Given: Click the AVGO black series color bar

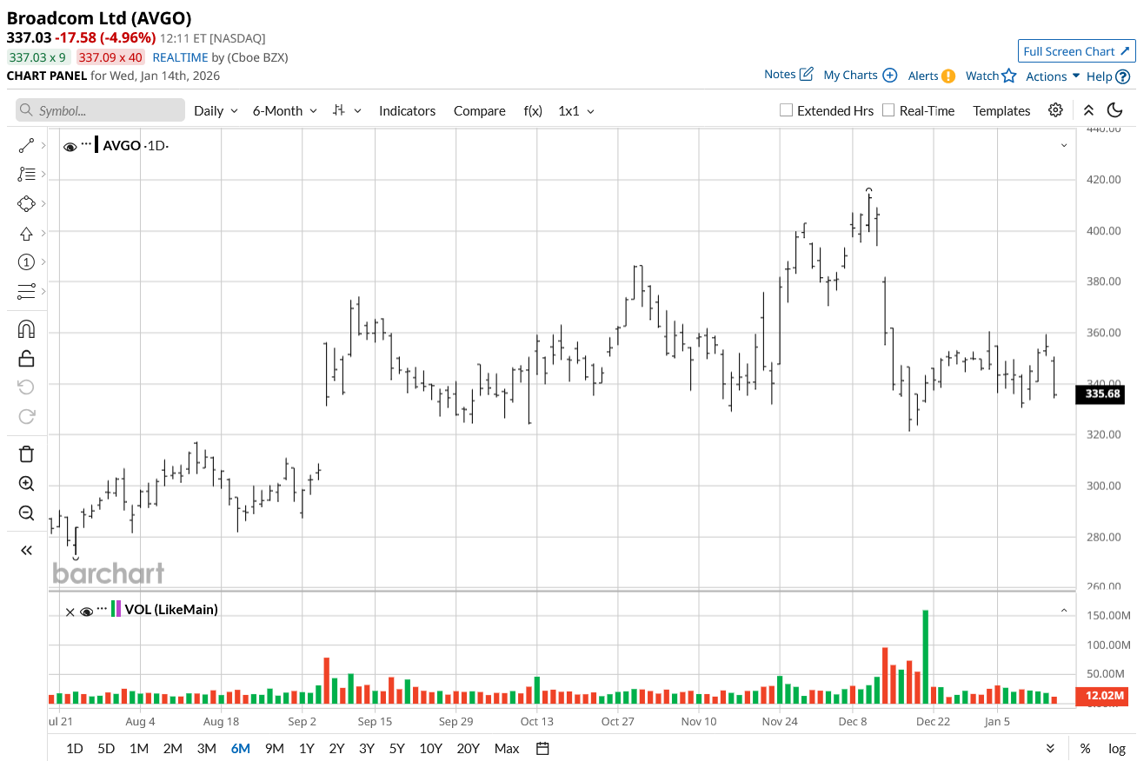Looking at the screenshot, I should pyautogui.click(x=96, y=145).
